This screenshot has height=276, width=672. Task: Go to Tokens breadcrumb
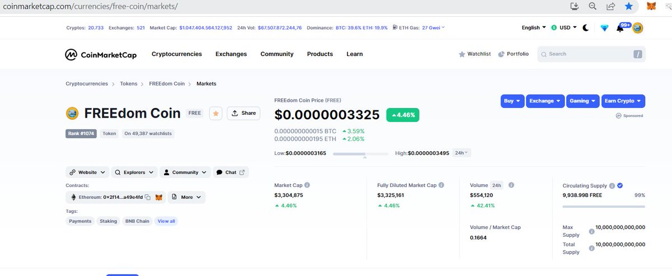click(x=128, y=84)
